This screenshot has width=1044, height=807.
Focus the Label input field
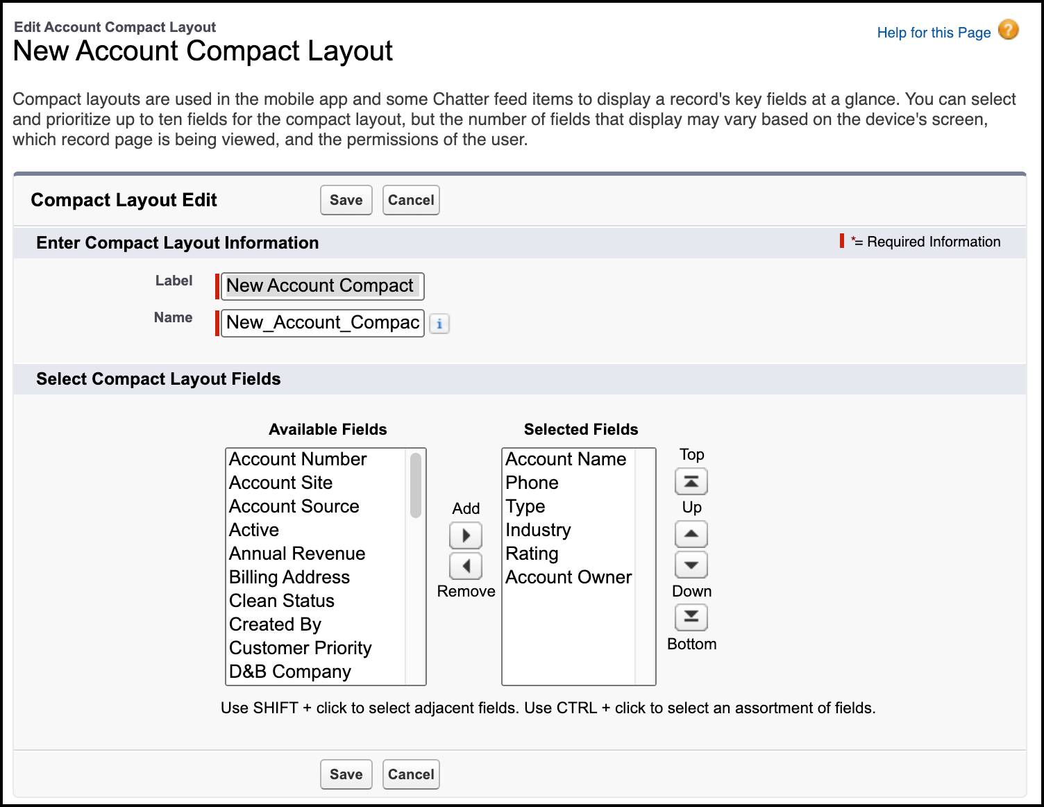pos(322,286)
